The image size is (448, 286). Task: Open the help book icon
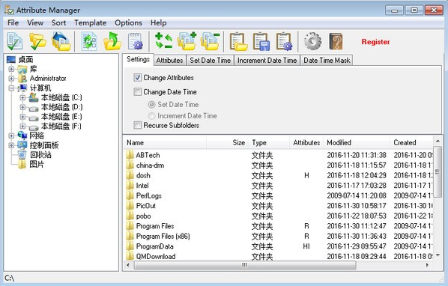(x=336, y=42)
